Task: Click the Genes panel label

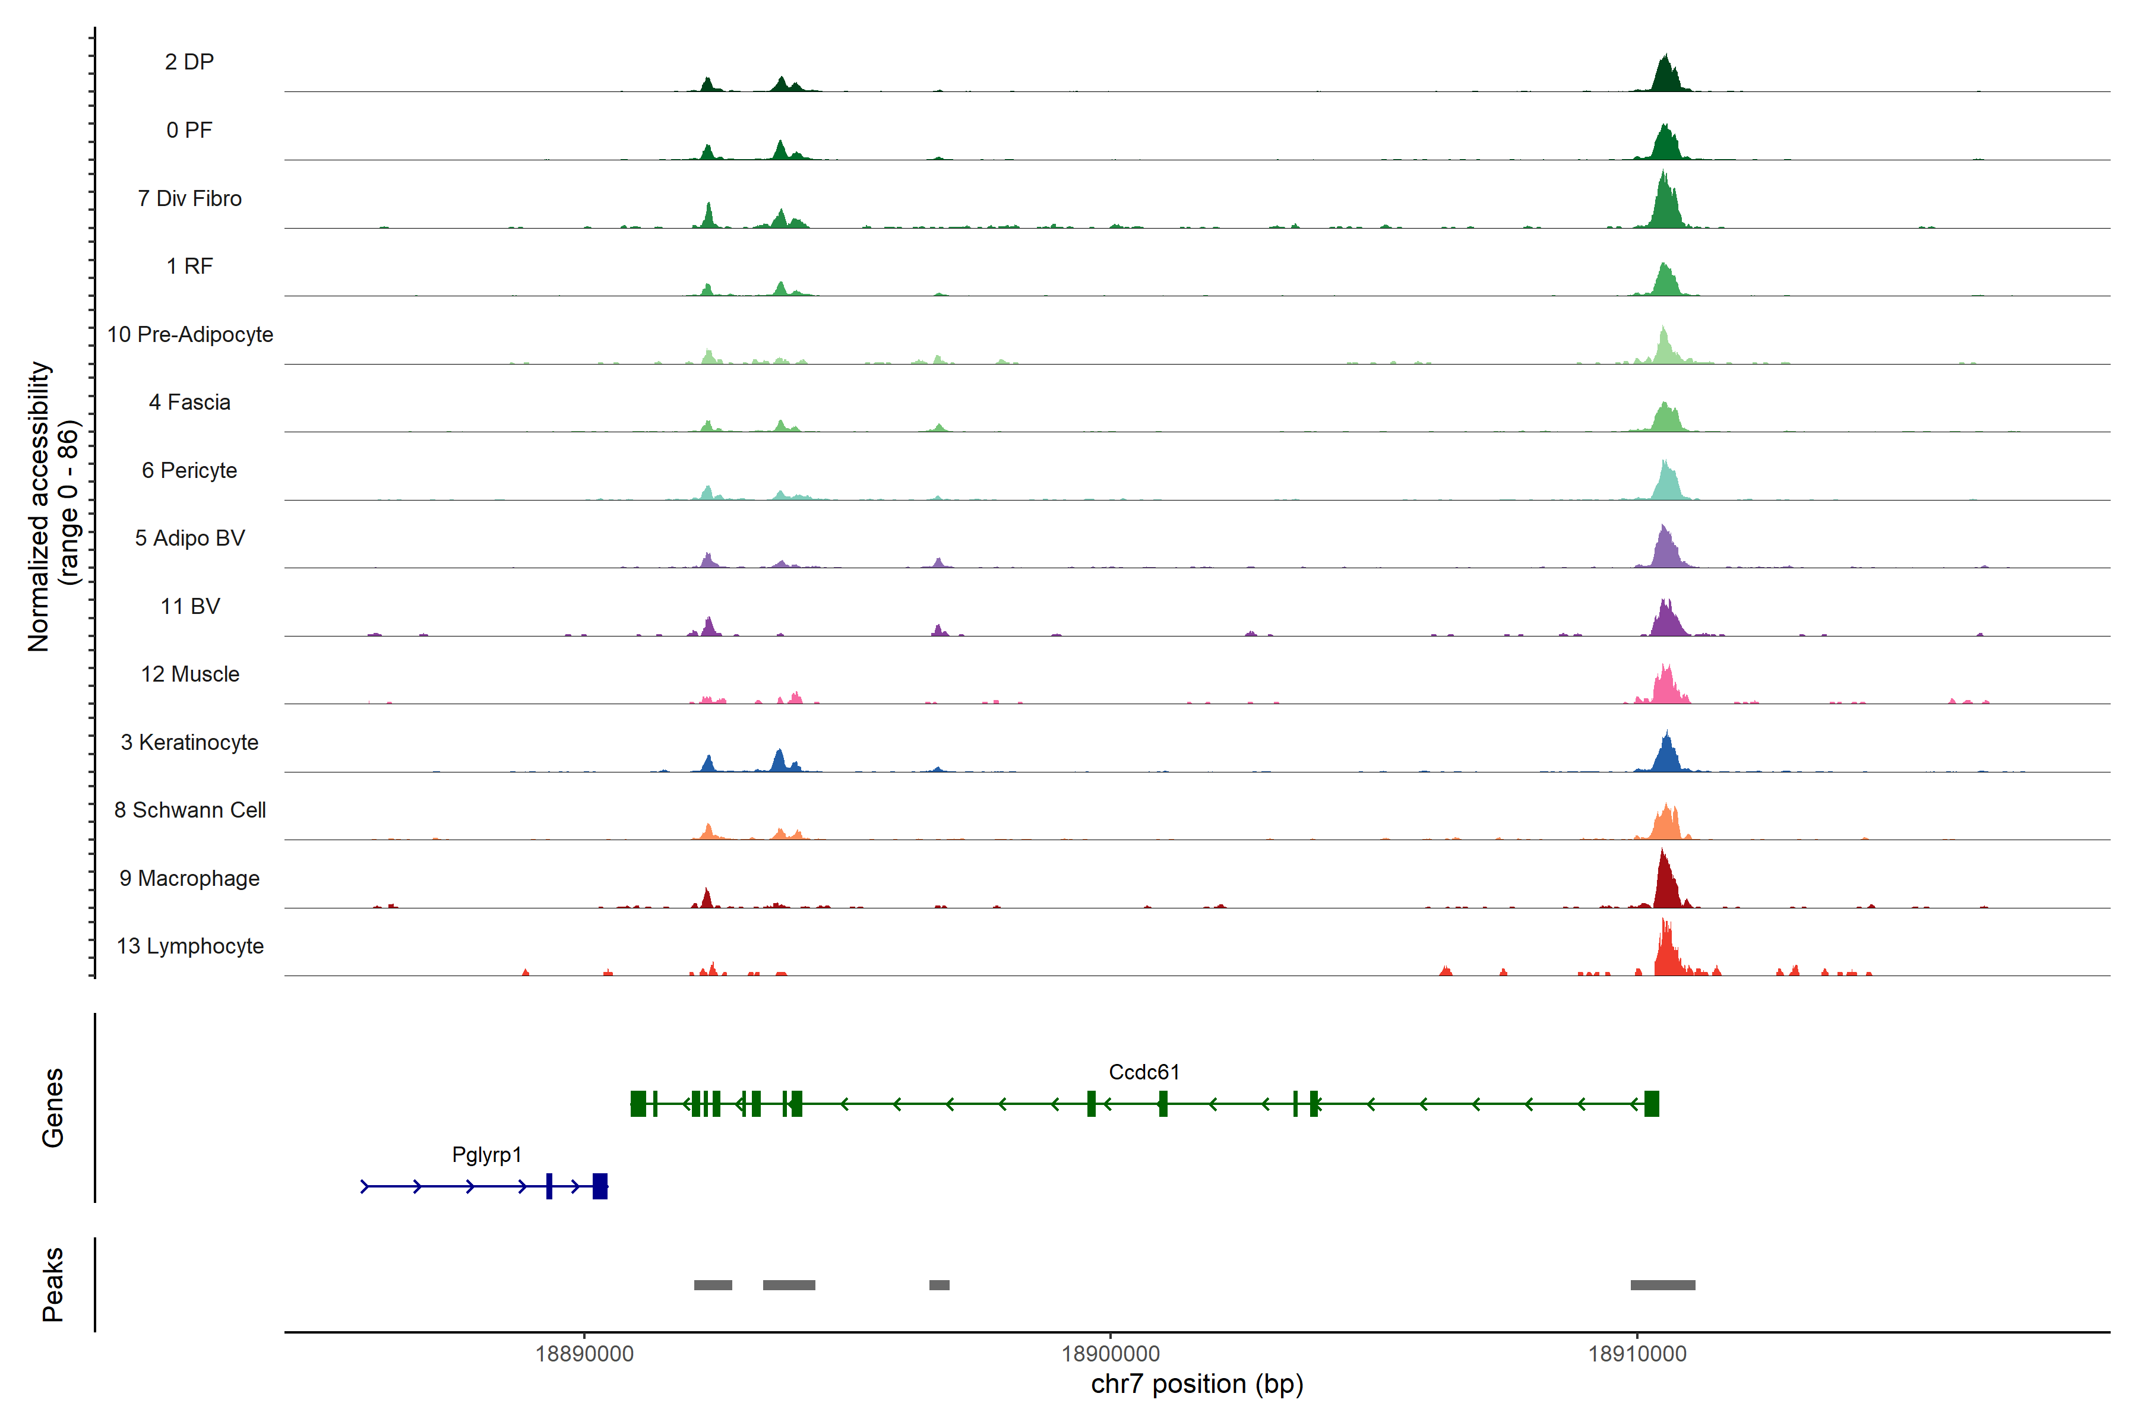Action: (53, 1108)
